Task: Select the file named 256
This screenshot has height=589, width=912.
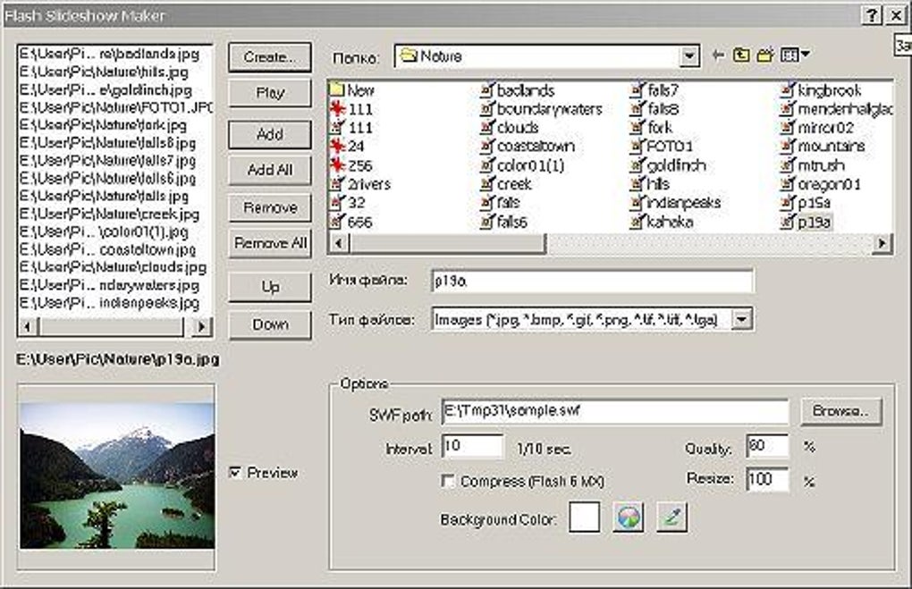Action: [x=351, y=165]
